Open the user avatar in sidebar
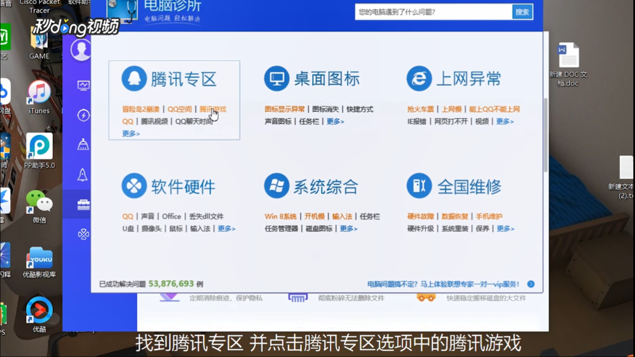Viewport: 635px width, 357px height. [x=81, y=50]
